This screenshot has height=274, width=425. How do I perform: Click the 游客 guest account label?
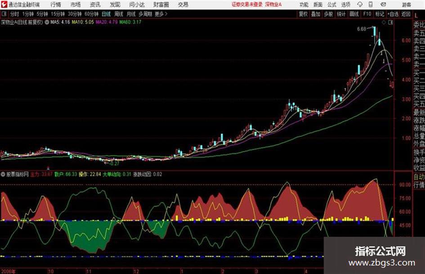coord(406,4)
